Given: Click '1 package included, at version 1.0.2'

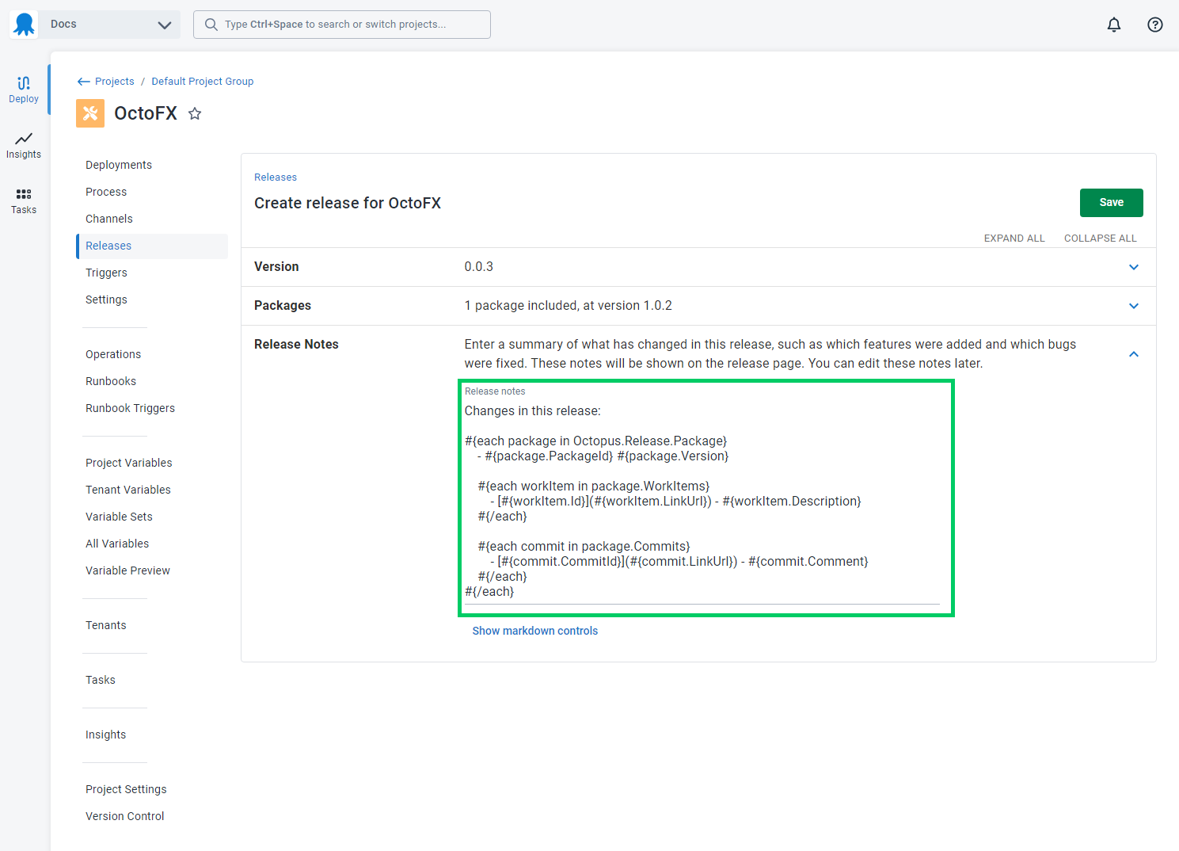Looking at the screenshot, I should (x=568, y=306).
